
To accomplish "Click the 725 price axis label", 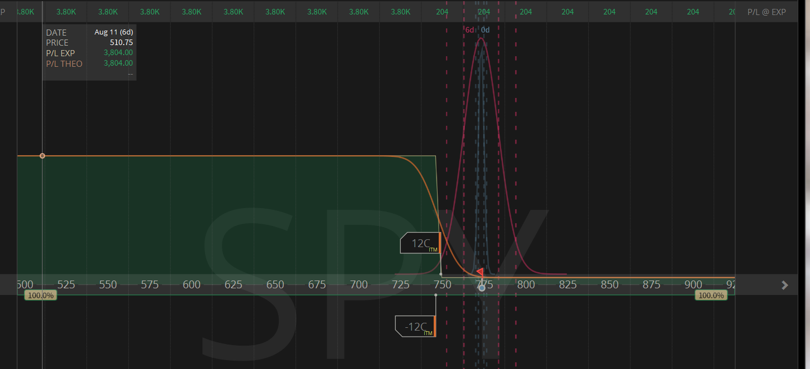I will tap(400, 285).
